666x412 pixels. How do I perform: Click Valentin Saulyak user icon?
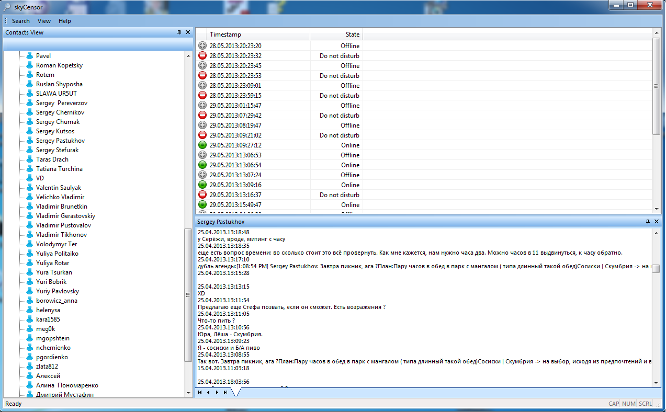30,187
